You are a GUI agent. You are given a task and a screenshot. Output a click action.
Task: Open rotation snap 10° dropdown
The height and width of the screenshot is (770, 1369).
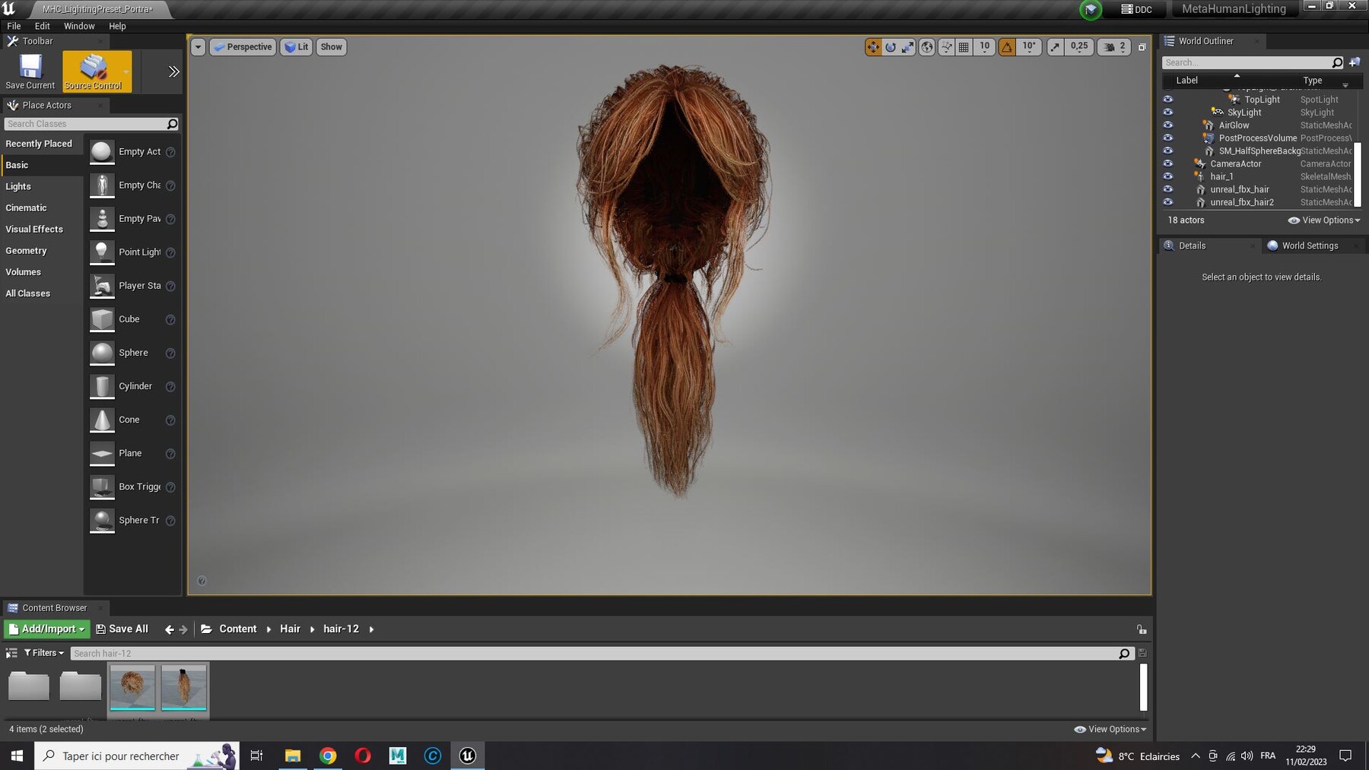click(x=1029, y=47)
